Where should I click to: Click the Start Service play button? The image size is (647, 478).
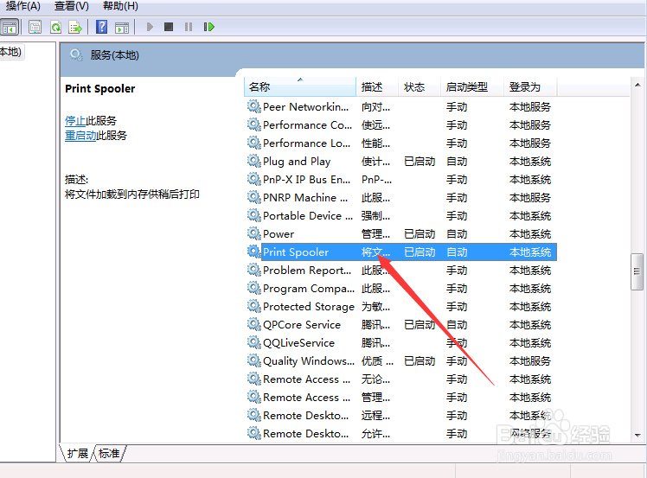pyautogui.click(x=150, y=27)
